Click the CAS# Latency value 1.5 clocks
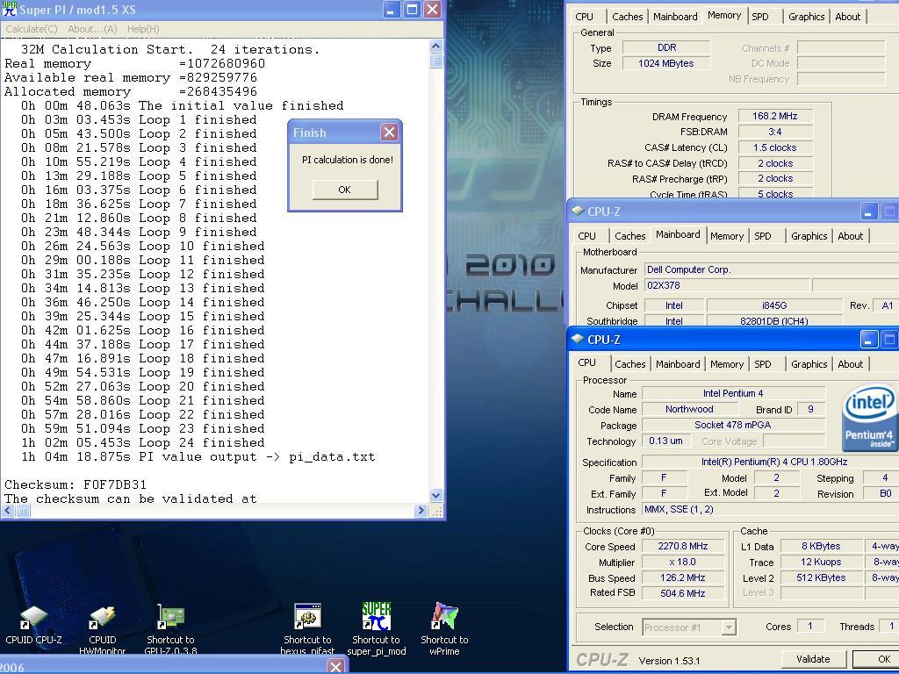The width and height of the screenshot is (899, 674). pyautogui.click(x=775, y=147)
